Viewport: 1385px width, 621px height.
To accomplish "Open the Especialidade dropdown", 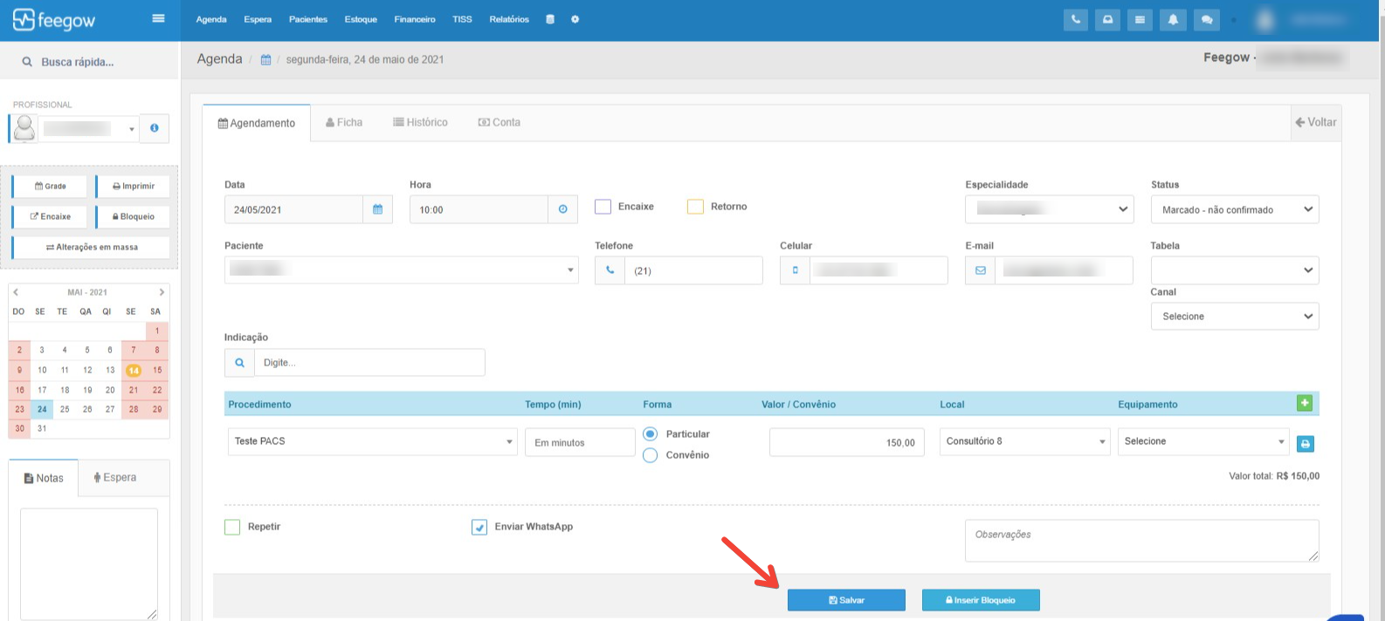I will coord(1050,209).
